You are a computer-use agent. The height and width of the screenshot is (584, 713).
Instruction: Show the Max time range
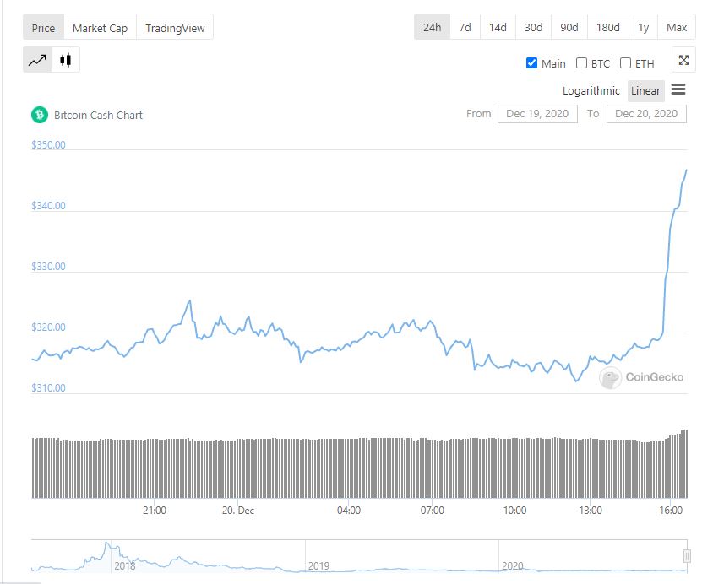(677, 27)
